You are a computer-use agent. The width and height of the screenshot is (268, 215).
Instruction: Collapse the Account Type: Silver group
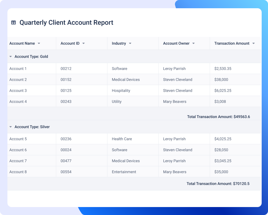point(11,127)
